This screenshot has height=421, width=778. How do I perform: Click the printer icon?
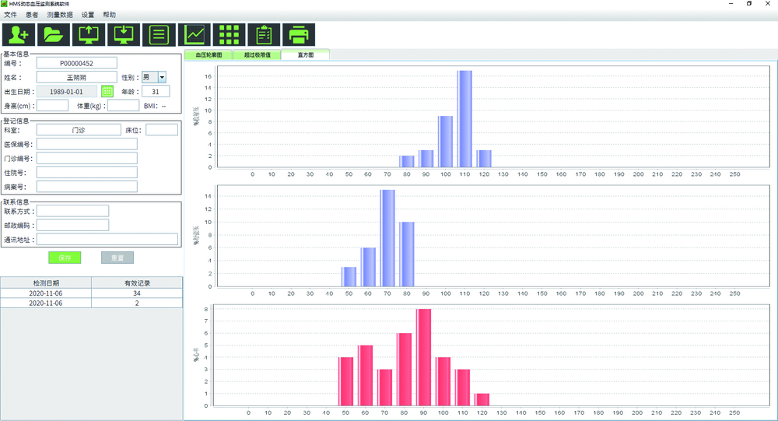coord(300,35)
